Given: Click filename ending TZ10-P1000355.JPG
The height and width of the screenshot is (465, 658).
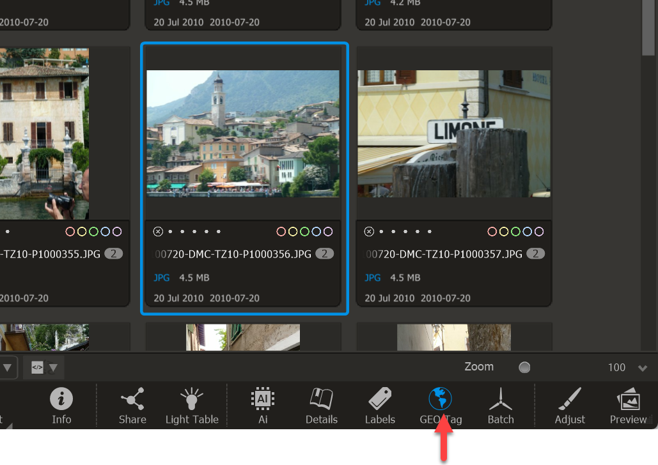Looking at the screenshot, I should (51, 254).
